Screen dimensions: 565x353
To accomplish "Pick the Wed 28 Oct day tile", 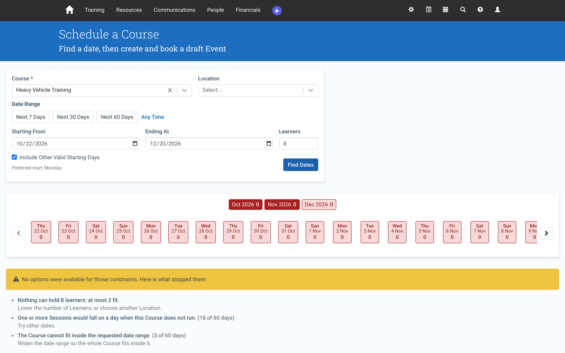I will click(x=206, y=232).
